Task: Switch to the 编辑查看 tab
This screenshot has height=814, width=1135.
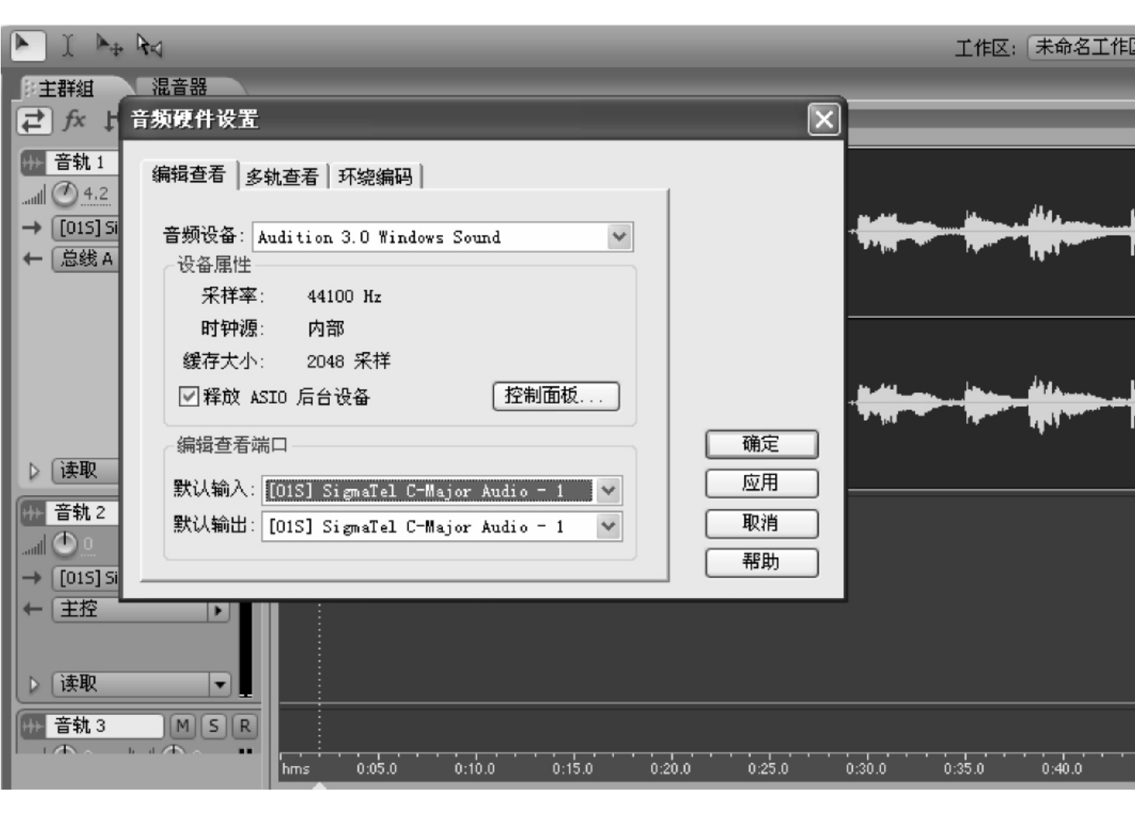Action: pyautogui.click(x=189, y=176)
